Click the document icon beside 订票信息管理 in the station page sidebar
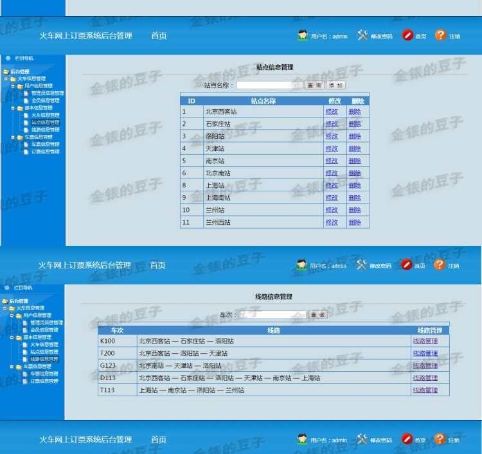Image resolution: width=482 pixels, height=454 pixels. tap(26, 152)
